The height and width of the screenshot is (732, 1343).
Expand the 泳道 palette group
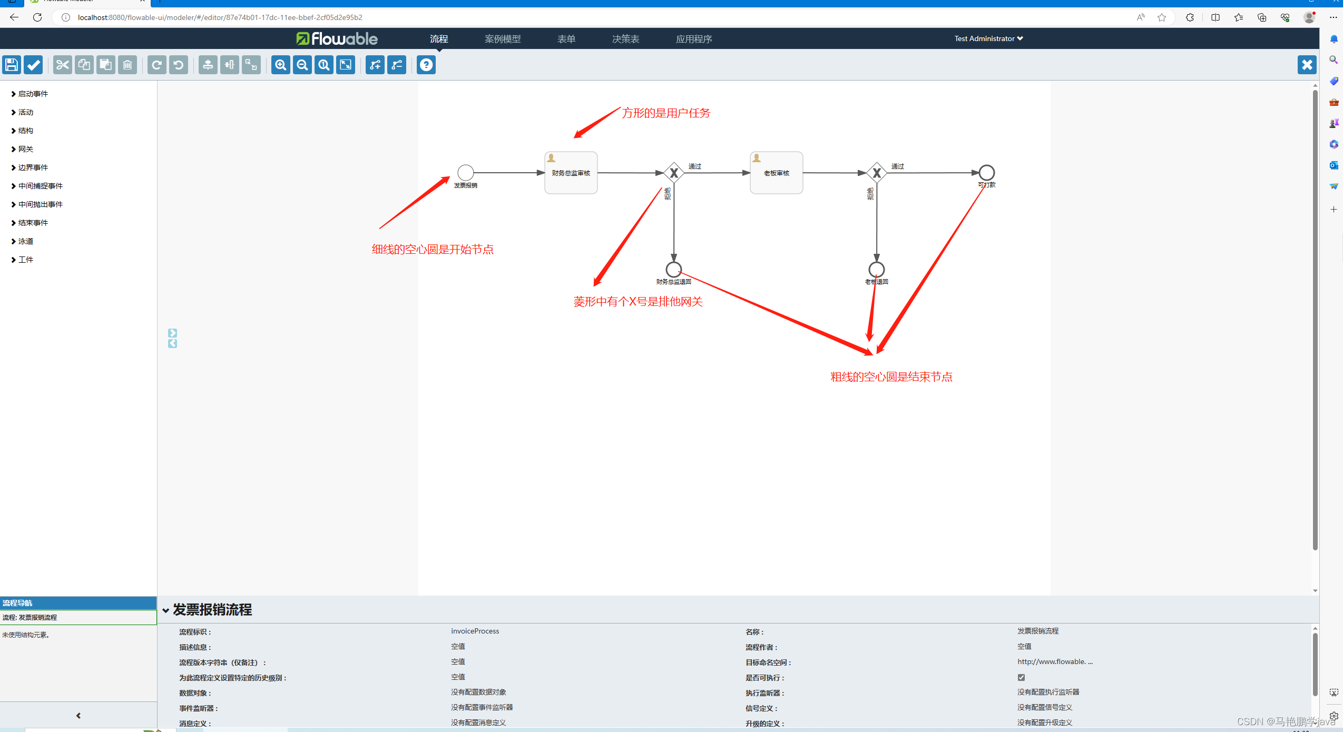click(22, 241)
